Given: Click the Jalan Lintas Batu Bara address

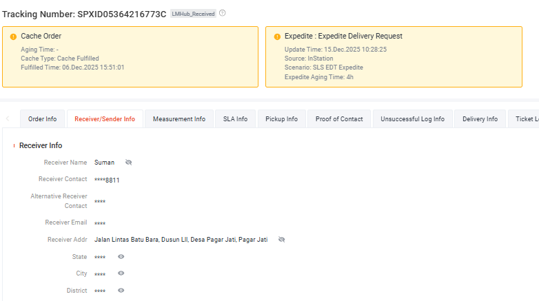Looking at the screenshot, I should tap(181, 240).
